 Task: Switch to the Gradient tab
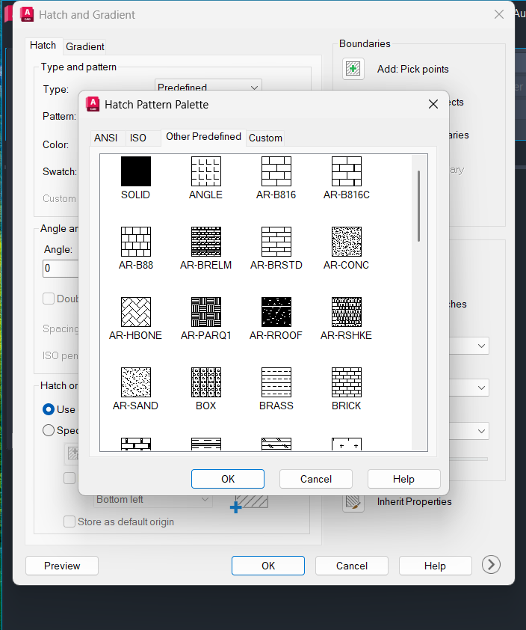[x=84, y=46]
